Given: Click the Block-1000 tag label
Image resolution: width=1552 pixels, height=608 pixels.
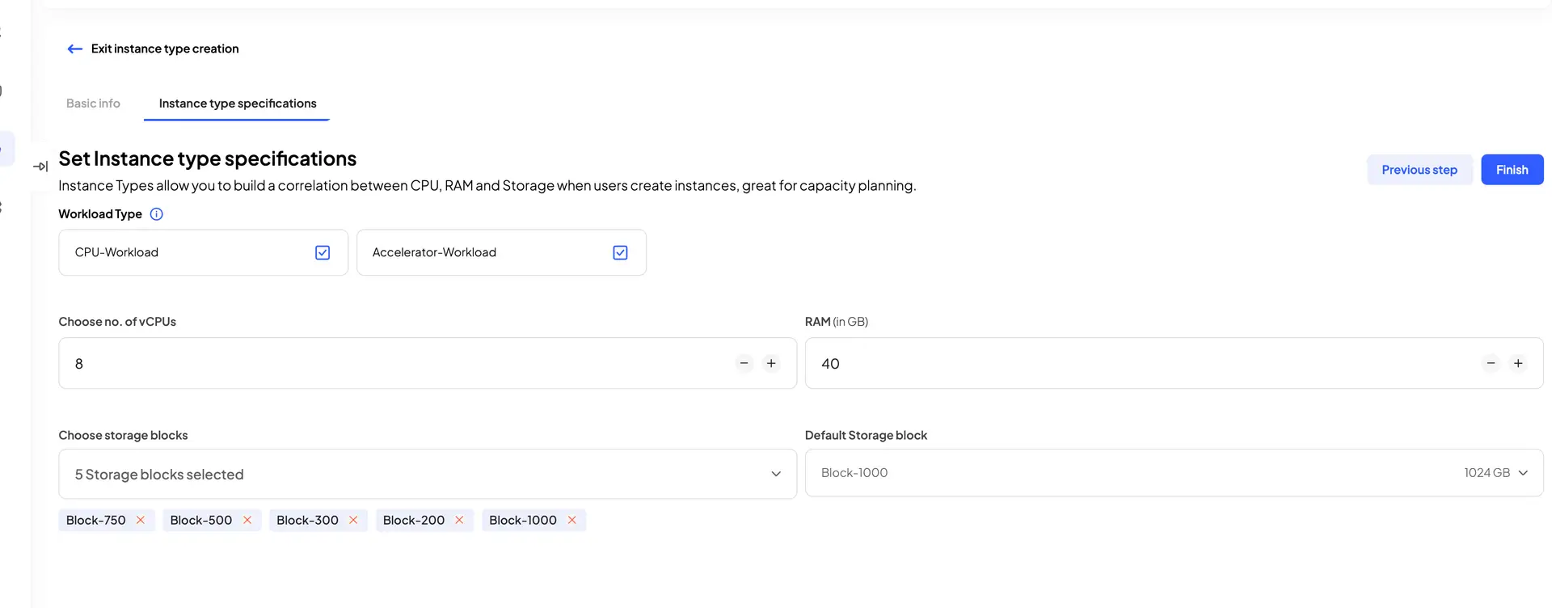Looking at the screenshot, I should (523, 520).
